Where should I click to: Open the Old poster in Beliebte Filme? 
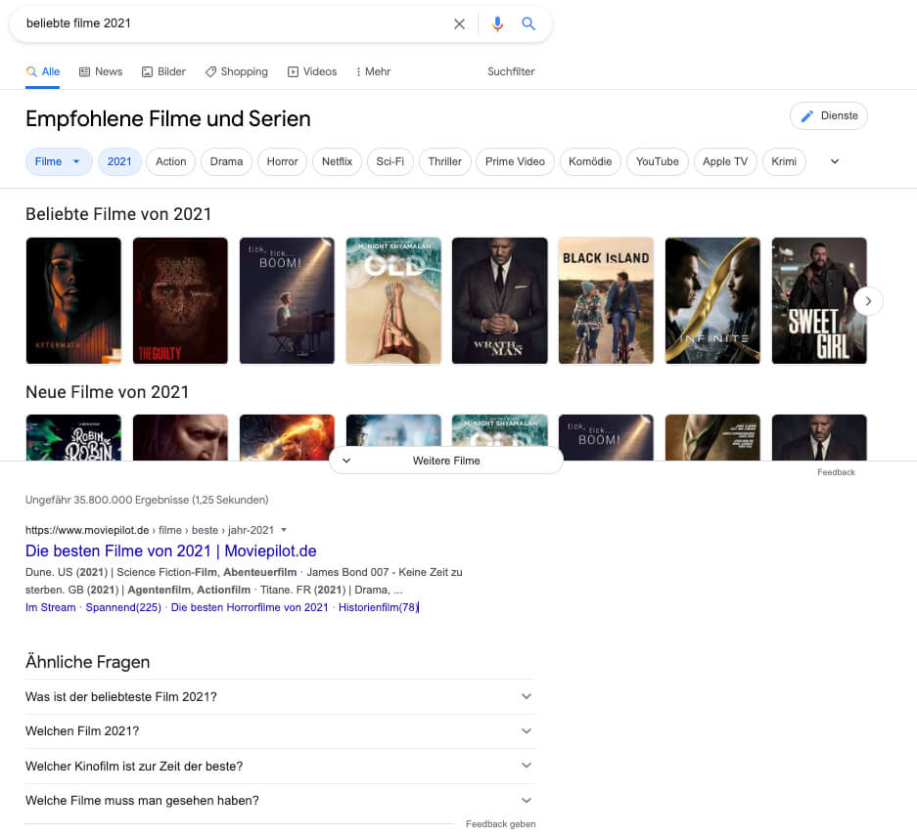tap(393, 300)
